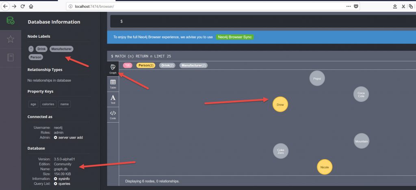Click the Cypher command input field
416x190 pixels.
pyautogui.click(x=260, y=21)
